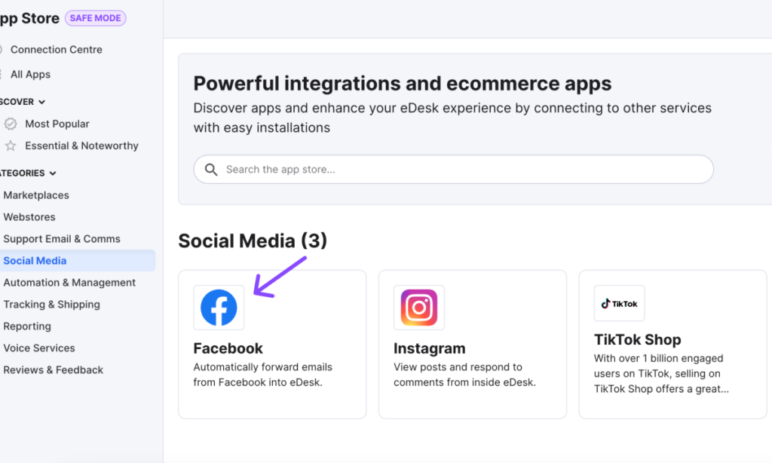Collapse the Categories section chevron
The width and height of the screenshot is (772, 463).
[53, 173]
